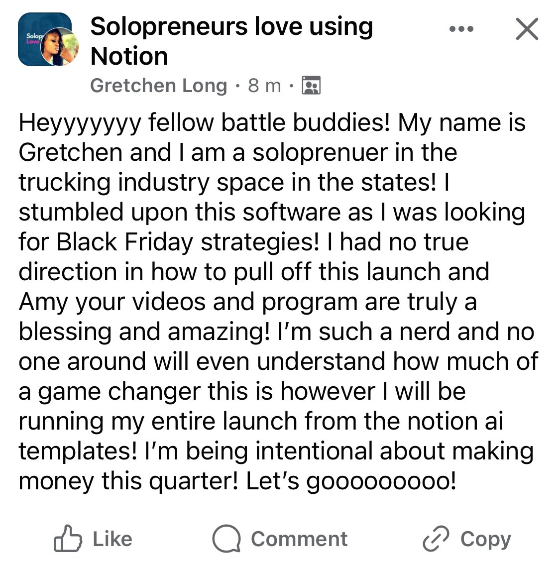This screenshot has height=561, width=560.
Task: Click the speech bubble Comment icon
Action: (x=226, y=539)
